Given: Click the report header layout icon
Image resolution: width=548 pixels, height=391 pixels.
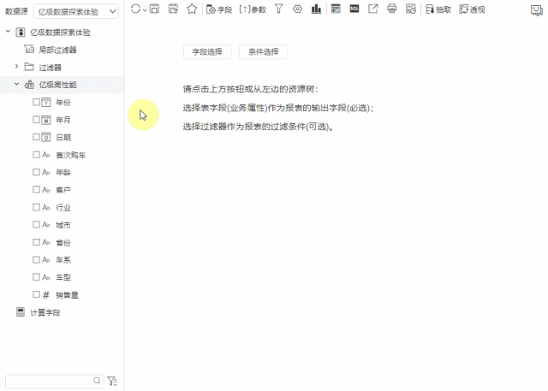Looking at the screenshot, I should (336, 9).
